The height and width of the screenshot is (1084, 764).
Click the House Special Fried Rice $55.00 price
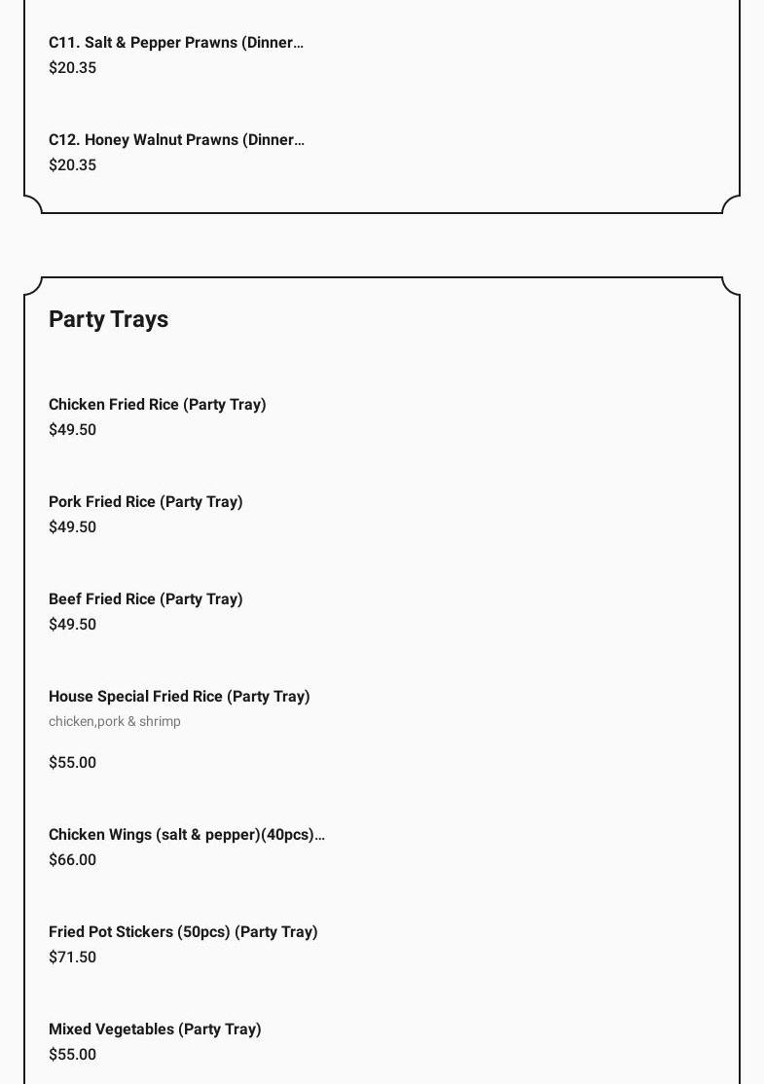coord(73,763)
